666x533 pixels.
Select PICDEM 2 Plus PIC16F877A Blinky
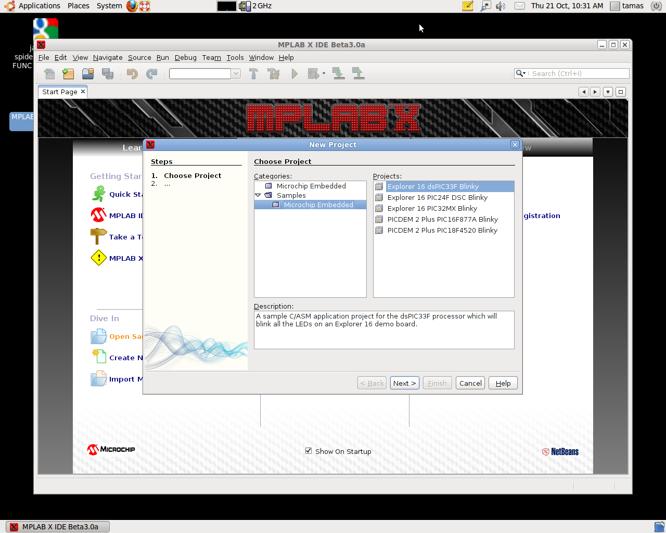pos(444,219)
